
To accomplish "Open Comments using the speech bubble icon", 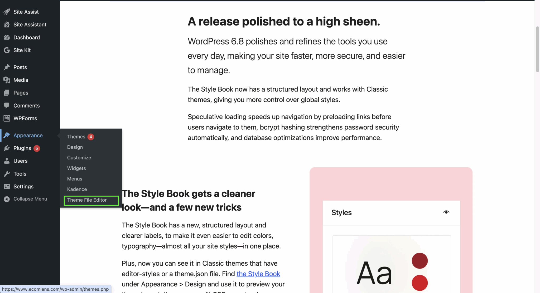I will tap(7, 106).
